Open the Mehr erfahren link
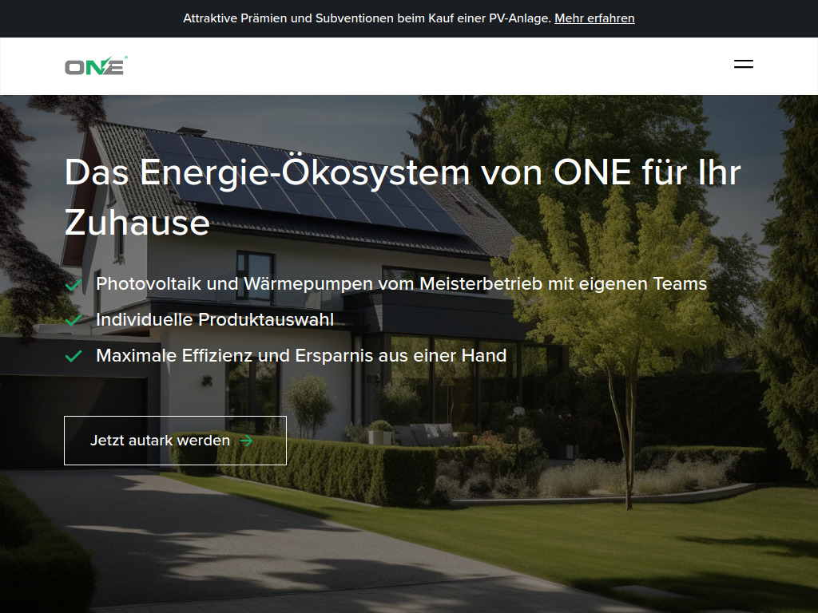 click(x=594, y=18)
